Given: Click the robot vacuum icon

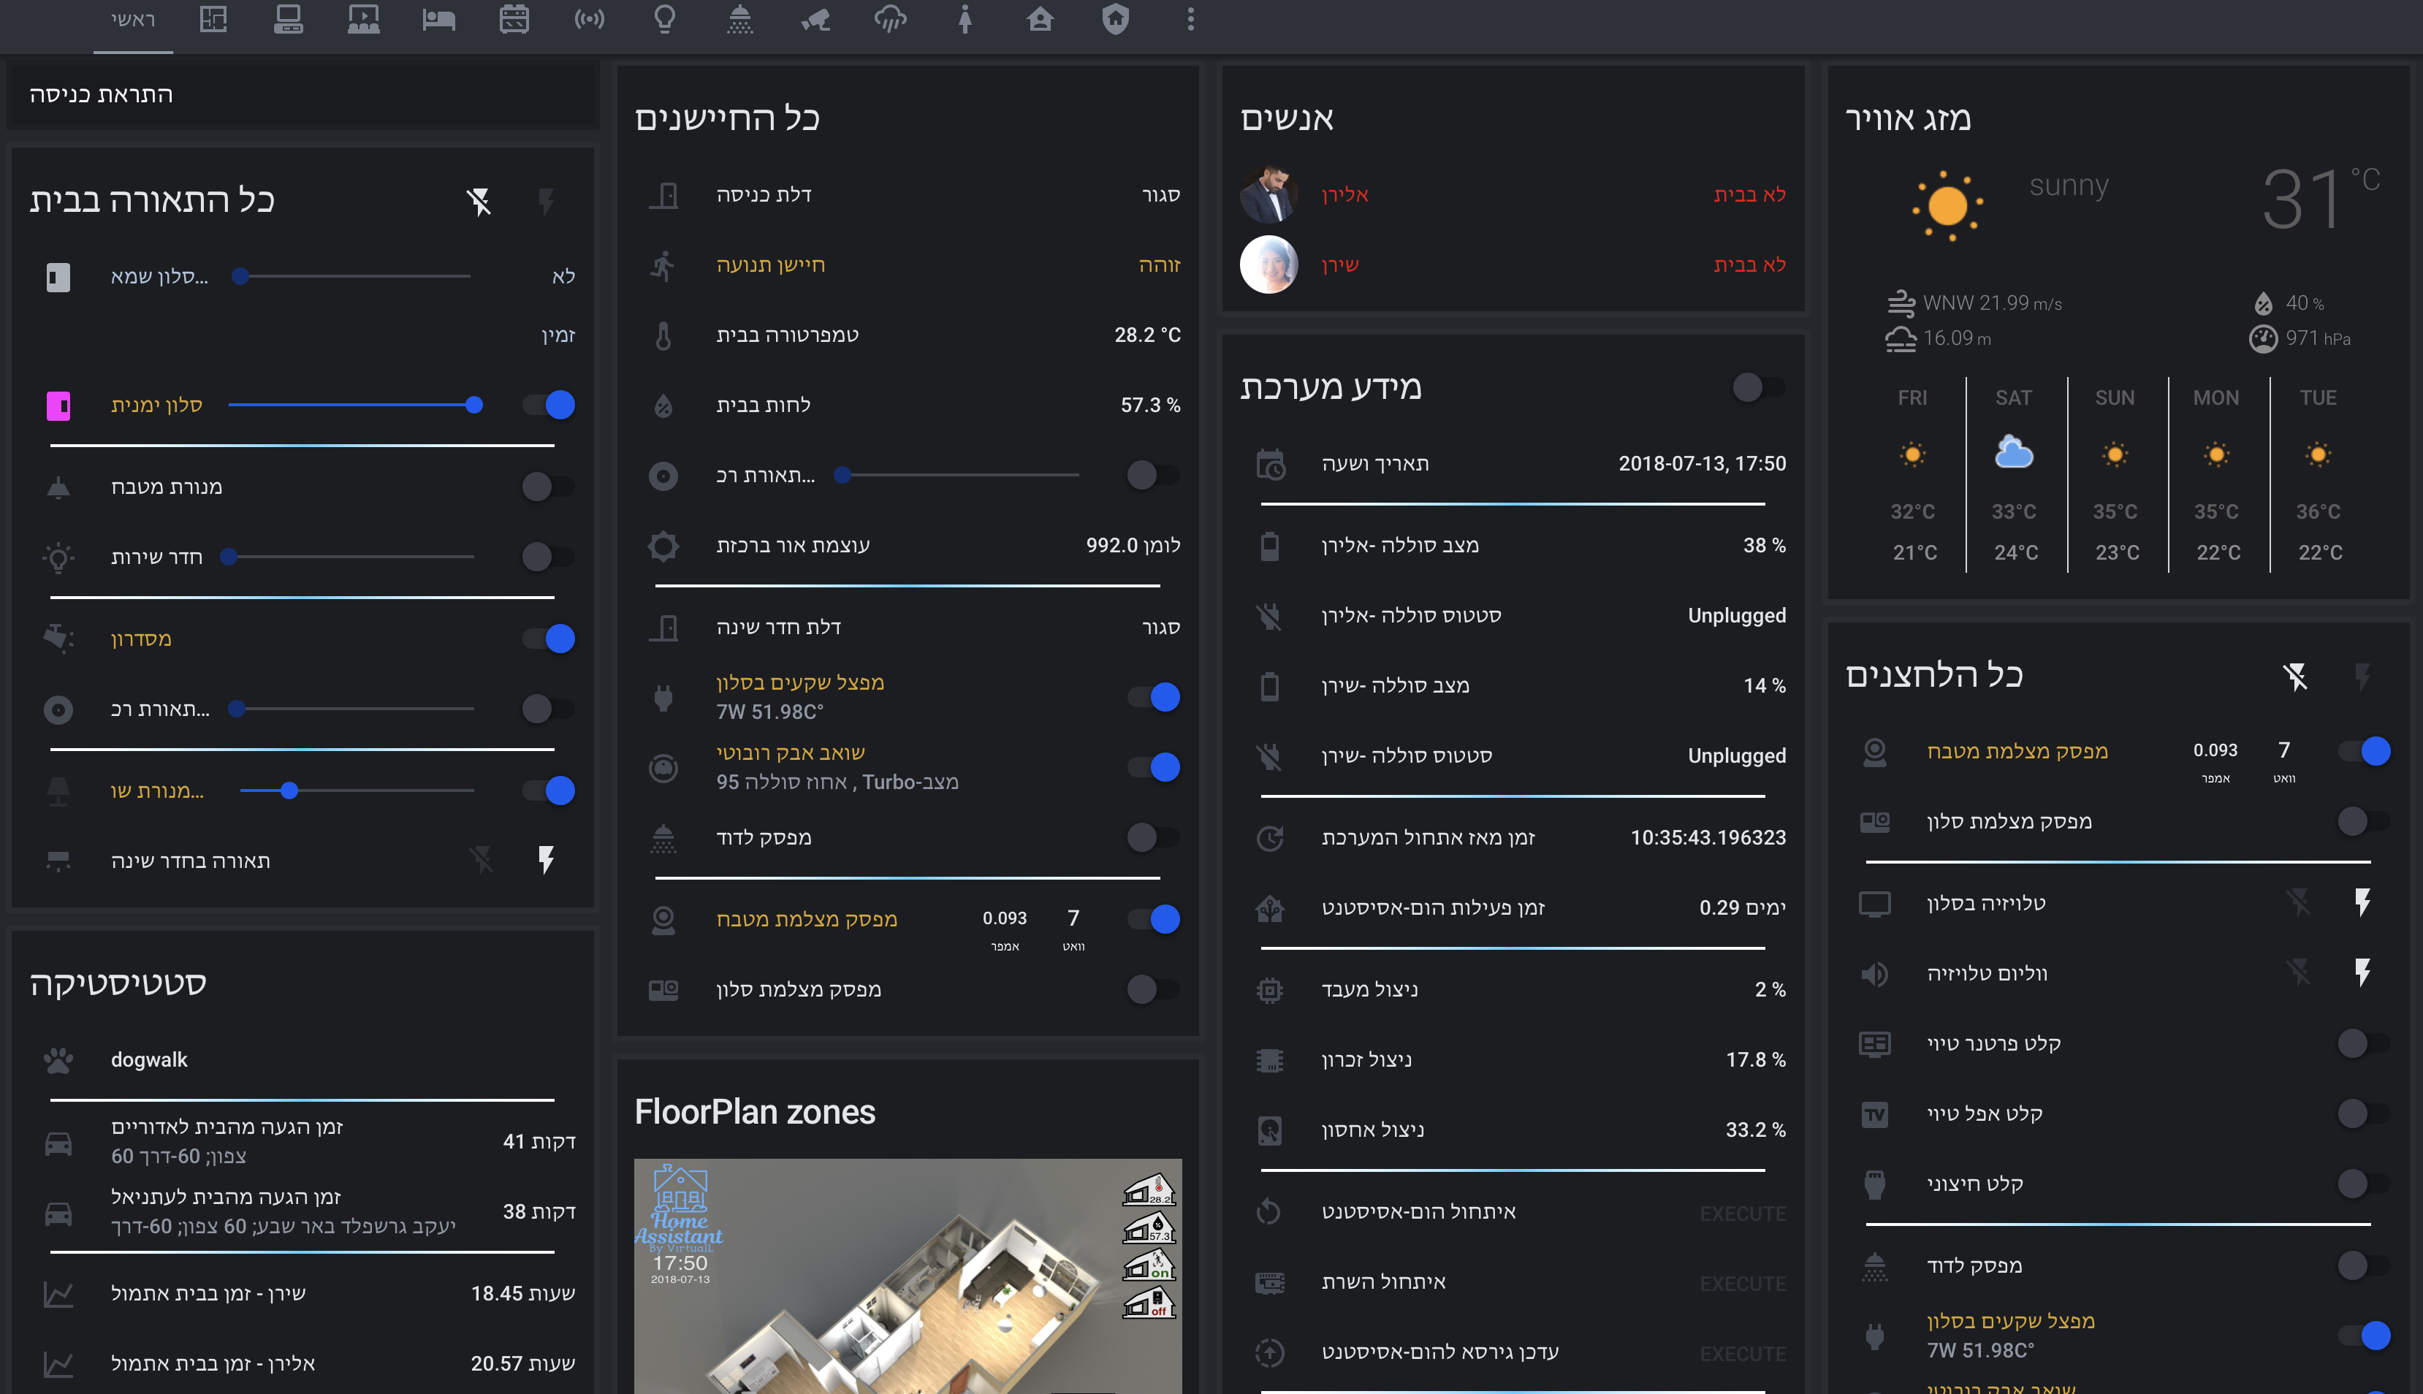Looking at the screenshot, I should point(663,768).
